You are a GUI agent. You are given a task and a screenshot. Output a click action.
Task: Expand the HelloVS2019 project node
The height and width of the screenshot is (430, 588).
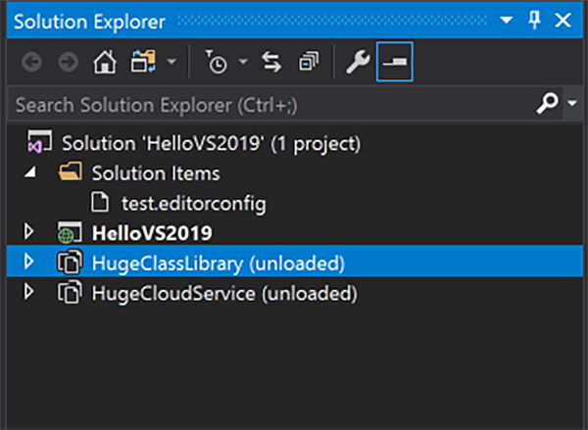[x=27, y=233]
